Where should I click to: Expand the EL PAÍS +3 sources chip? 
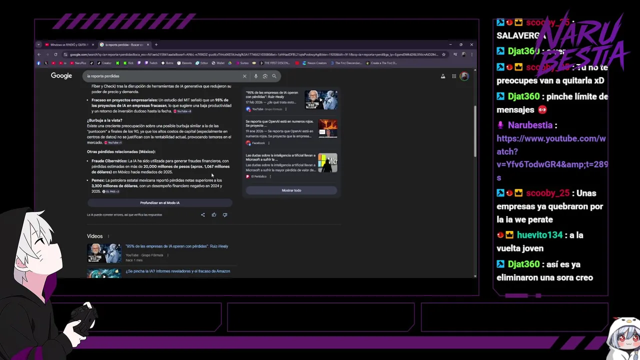coord(110,191)
